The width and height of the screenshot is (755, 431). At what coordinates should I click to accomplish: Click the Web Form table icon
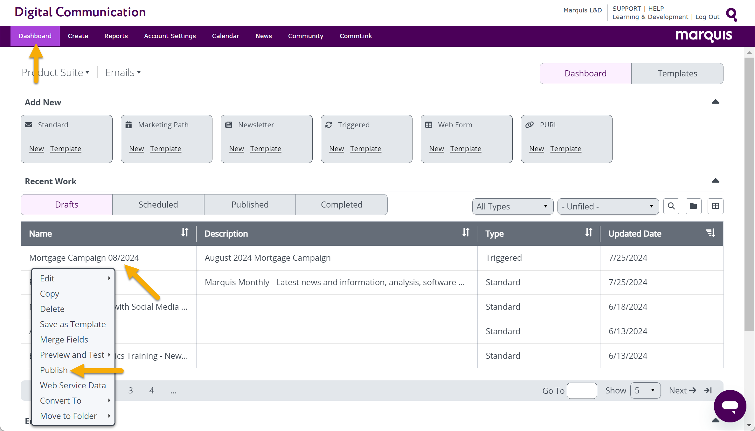tap(429, 125)
